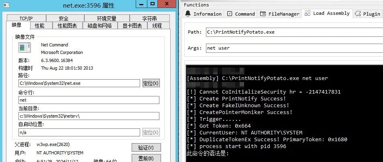Click the Path field with PrintNotifyPotato.exe
Viewport: 383px width, 162px height.
click(x=294, y=32)
